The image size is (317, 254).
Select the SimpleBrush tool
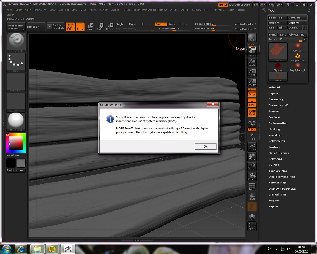click(297, 57)
